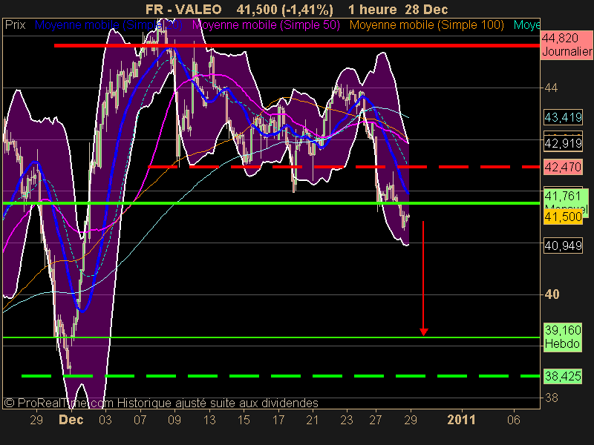Click the 29 date label left of 2011

coord(411,420)
